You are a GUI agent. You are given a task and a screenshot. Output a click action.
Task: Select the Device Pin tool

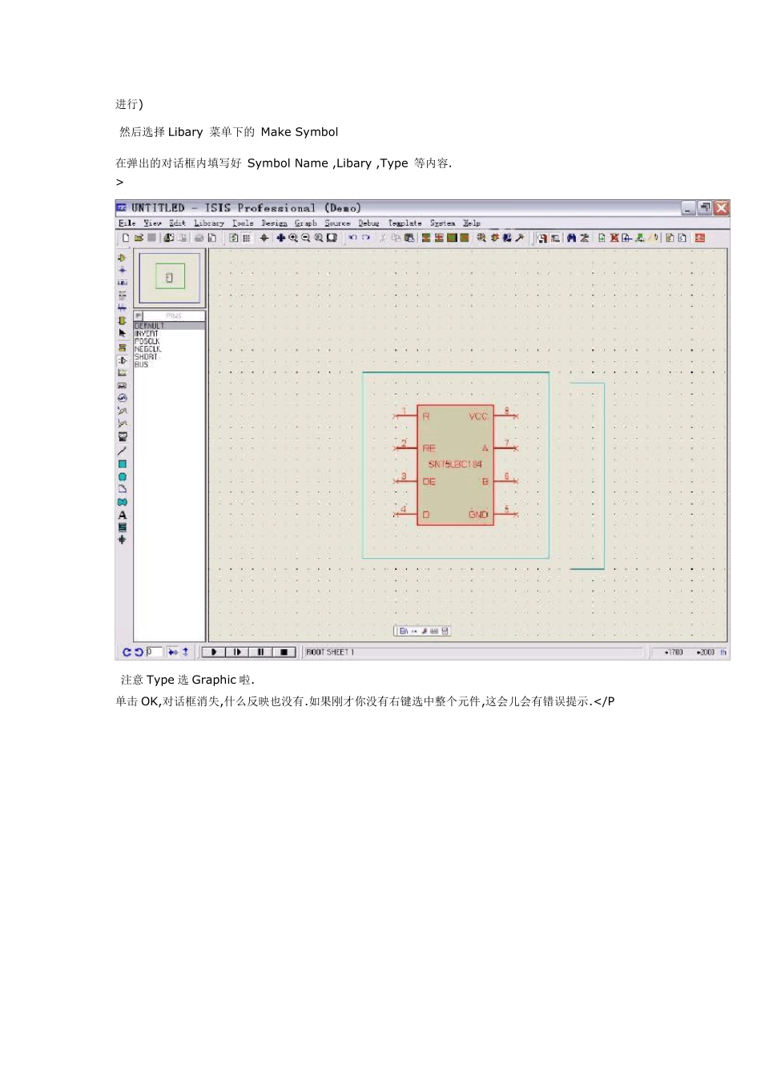tap(122, 360)
